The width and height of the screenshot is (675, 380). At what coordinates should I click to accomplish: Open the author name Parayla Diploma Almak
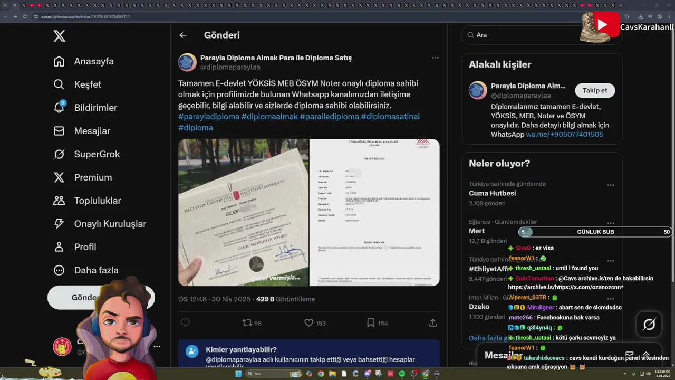276,58
